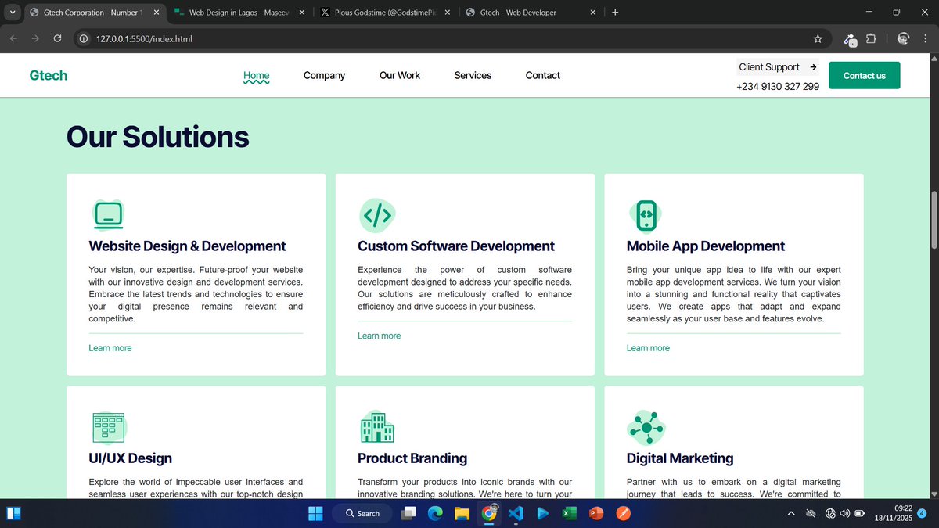
Task: Open the tab list dropdown arrow
Action: click(x=12, y=12)
